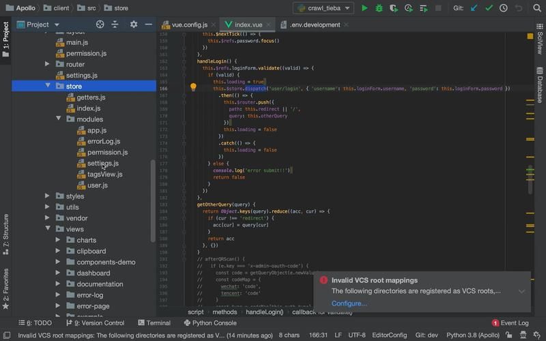Screen dimensions: 546x341
Task: Click the yellow lightbulb intention icon
Action: (x=193, y=87)
